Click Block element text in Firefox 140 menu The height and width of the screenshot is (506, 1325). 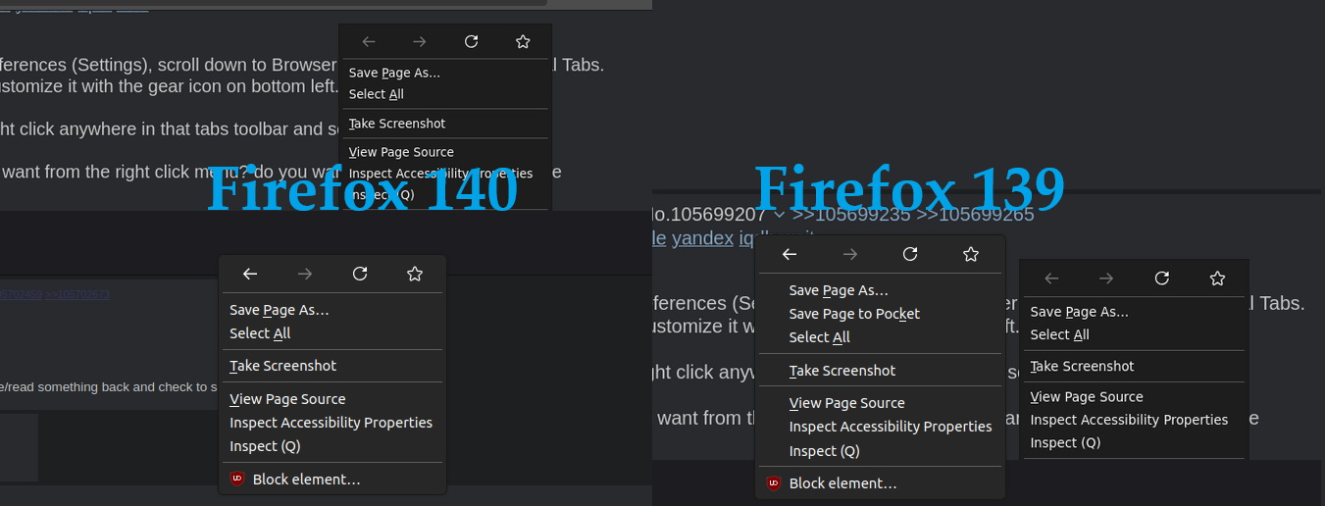tap(306, 480)
